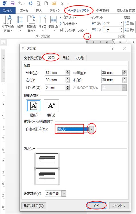
Task: Select the 余白 dialog tab
Action: 51,58
